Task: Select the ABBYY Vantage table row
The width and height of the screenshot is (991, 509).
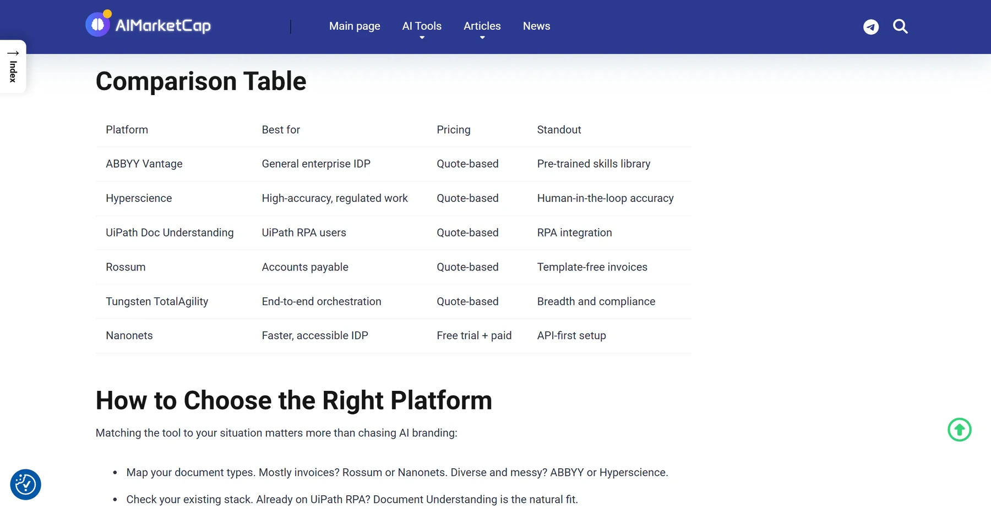Action: (394, 164)
